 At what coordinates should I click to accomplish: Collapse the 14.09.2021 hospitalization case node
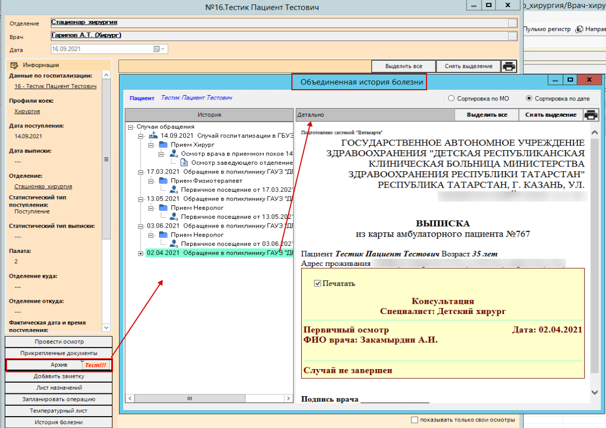(141, 136)
